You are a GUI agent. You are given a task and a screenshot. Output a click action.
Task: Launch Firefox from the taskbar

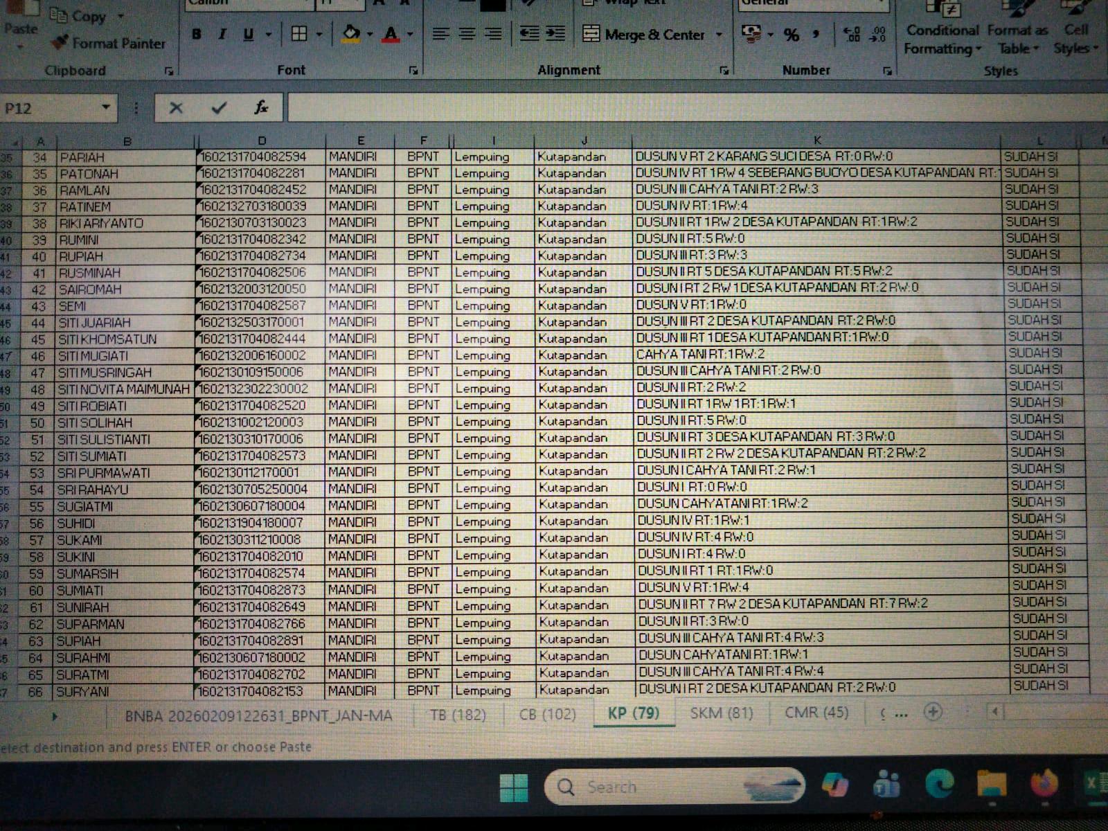pos(1044,784)
